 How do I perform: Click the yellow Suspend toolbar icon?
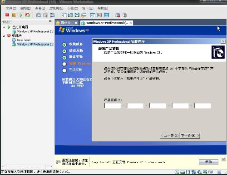(x=14, y=15)
